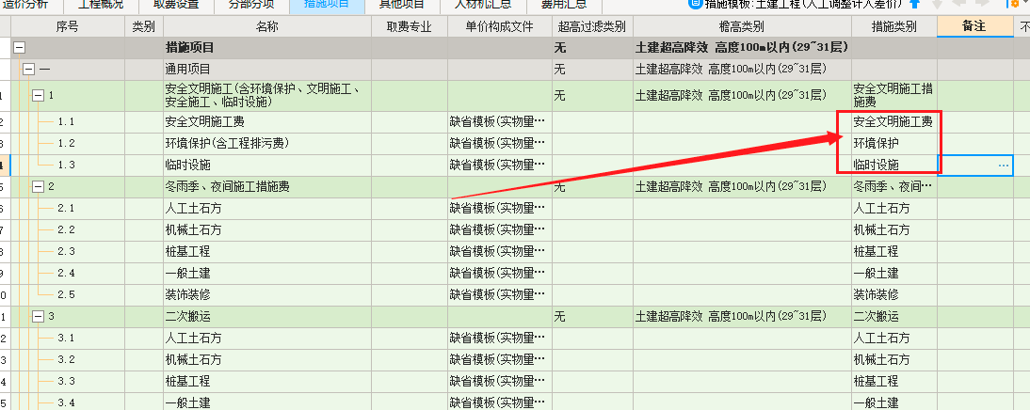Collapse item 2 冬雨季、夜间施工措施费 node
This screenshot has height=410, width=1030.
pyautogui.click(x=38, y=186)
